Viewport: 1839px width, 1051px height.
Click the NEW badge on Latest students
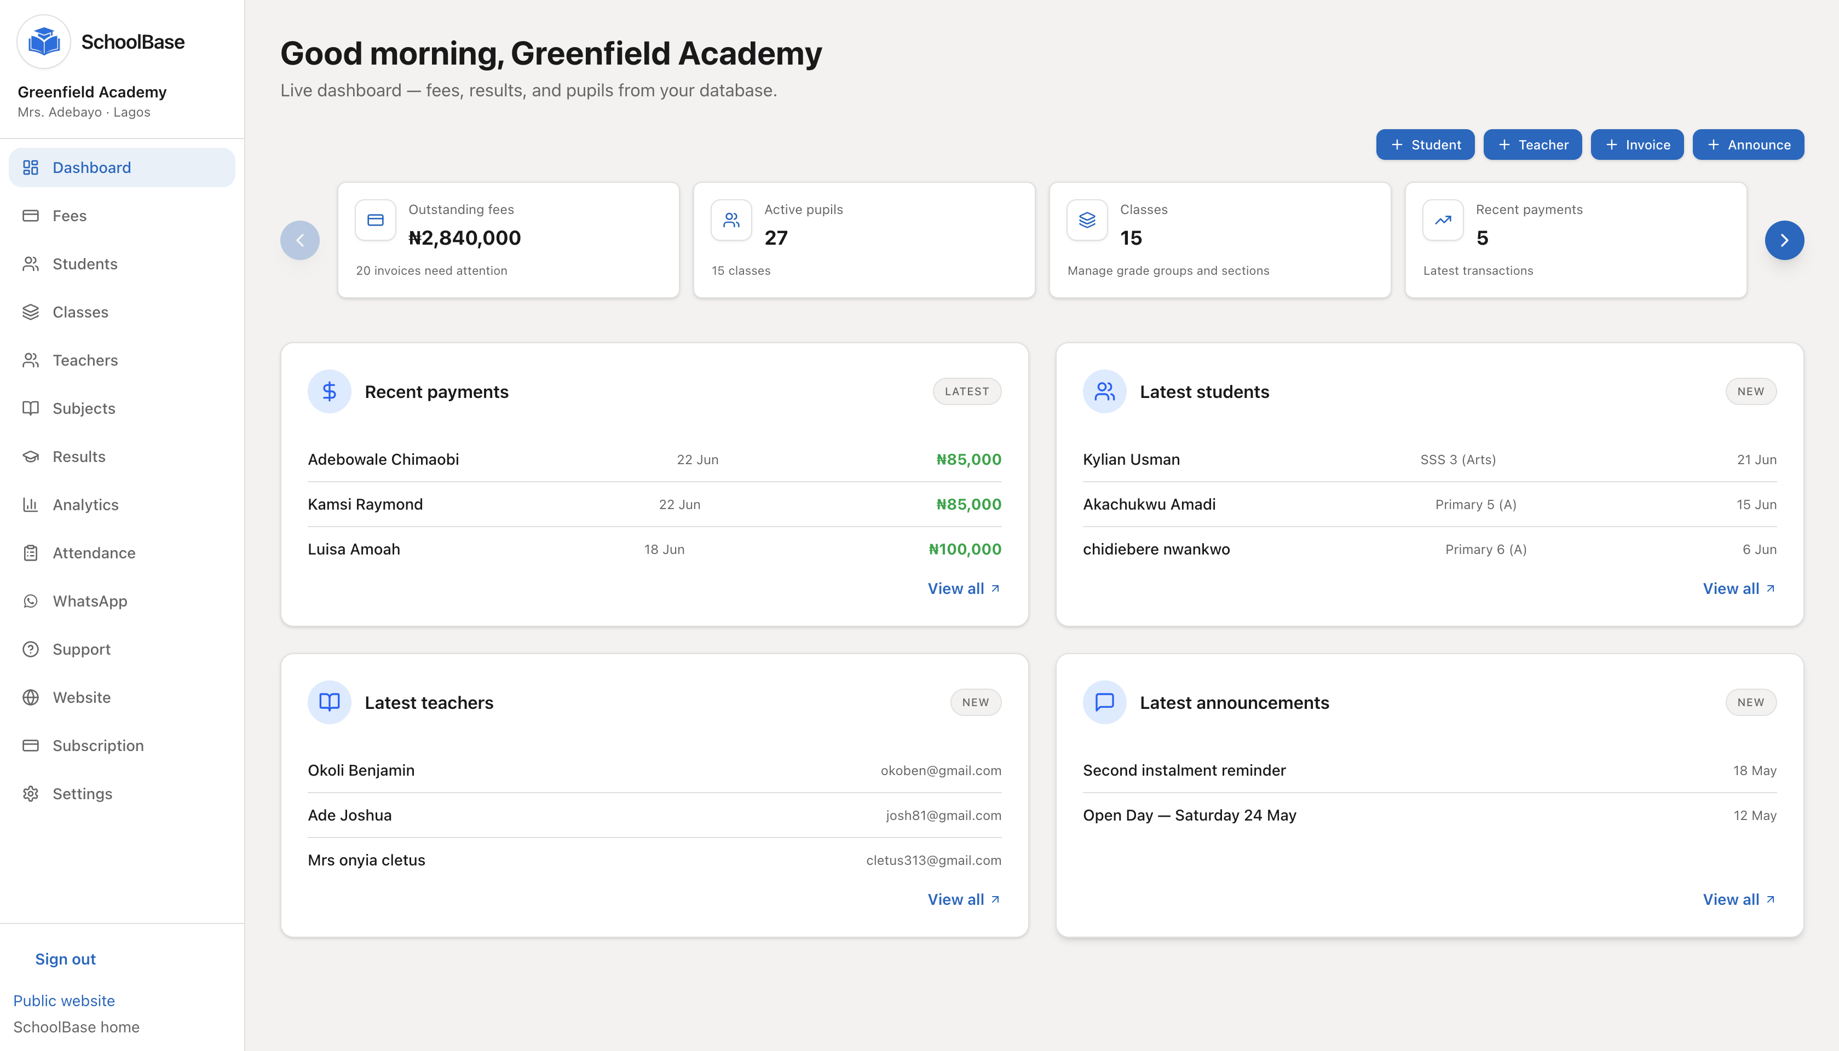[x=1751, y=391]
